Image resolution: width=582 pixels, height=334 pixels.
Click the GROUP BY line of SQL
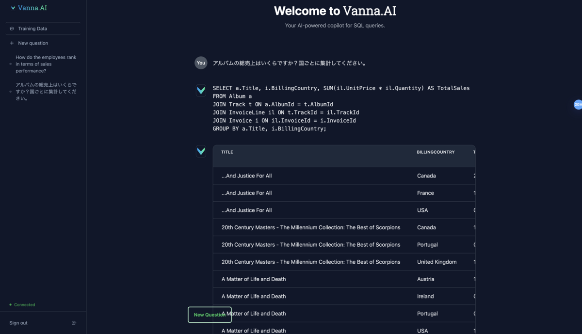tap(269, 128)
